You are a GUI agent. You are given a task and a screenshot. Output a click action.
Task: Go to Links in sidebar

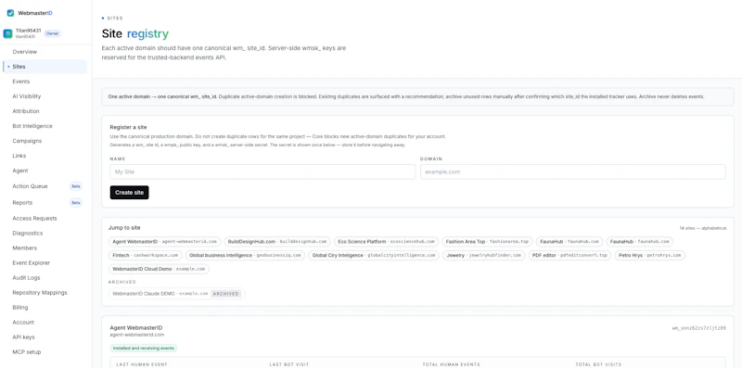coord(19,156)
